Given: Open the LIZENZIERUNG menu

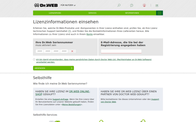Looking at the screenshot, I should 55,13.
